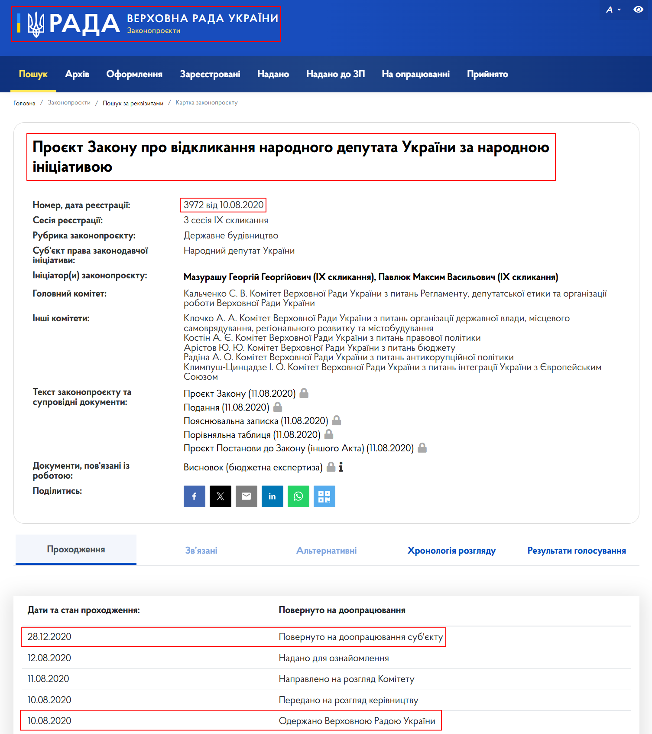Share the bill on X (Twitter)
Screen dimensions: 652x734
click(221, 496)
